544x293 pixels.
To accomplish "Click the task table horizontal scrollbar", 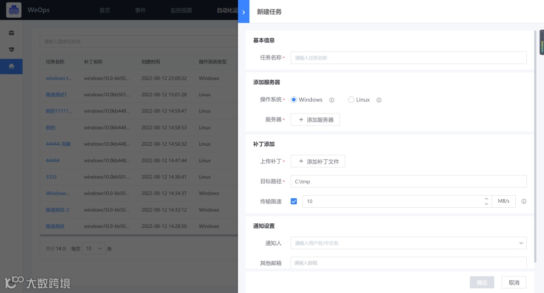I will 139,236.
